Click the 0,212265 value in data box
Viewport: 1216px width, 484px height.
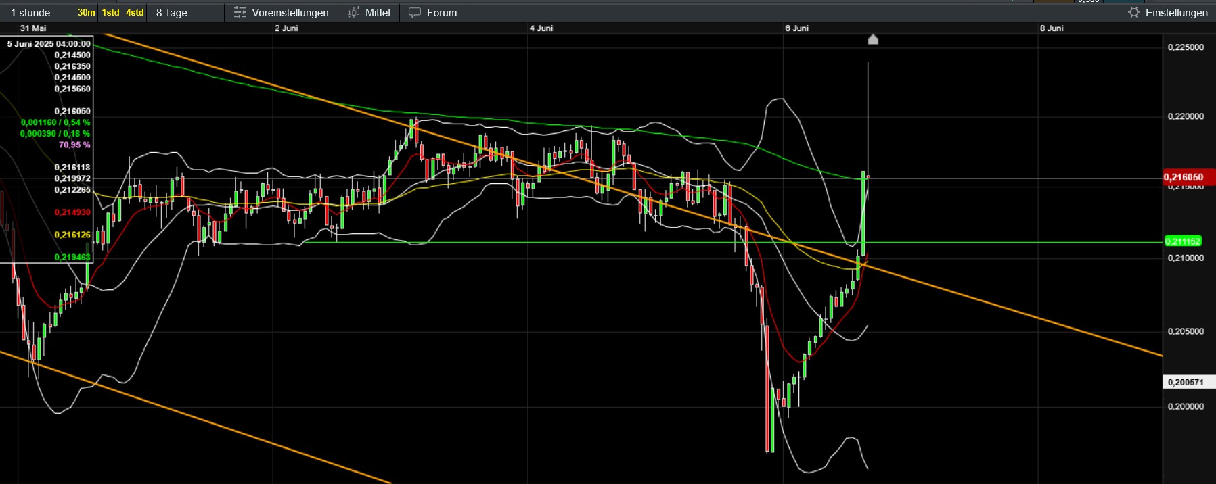click(x=72, y=190)
